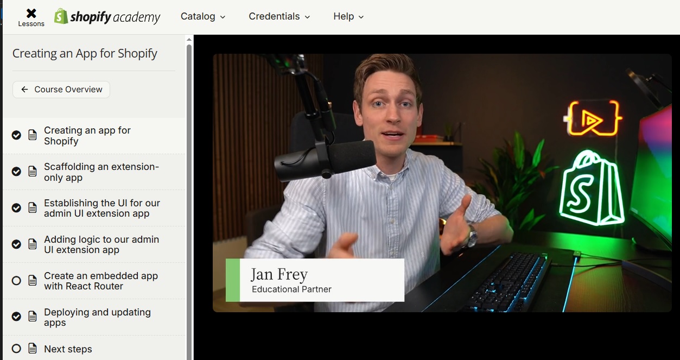Image resolution: width=680 pixels, height=360 pixels.
Task: Click the page icon for Deploying and updating apps
Action: [x=33, y=316]
